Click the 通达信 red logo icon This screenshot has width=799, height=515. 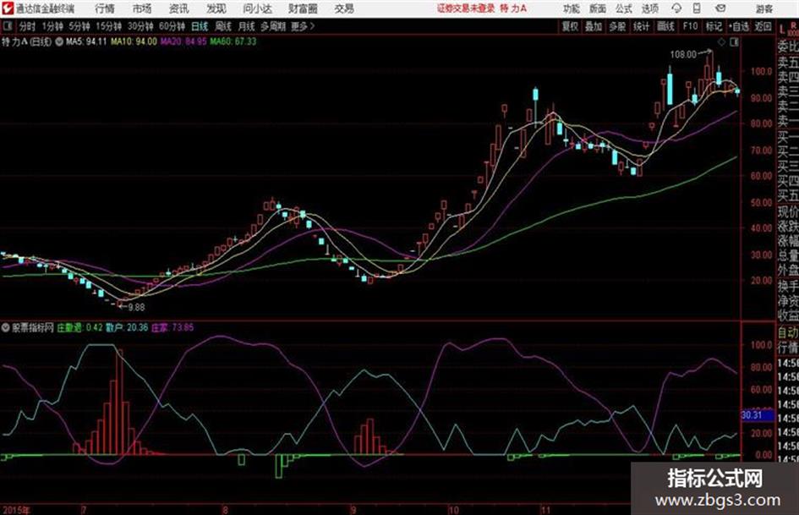click(8, 8)
